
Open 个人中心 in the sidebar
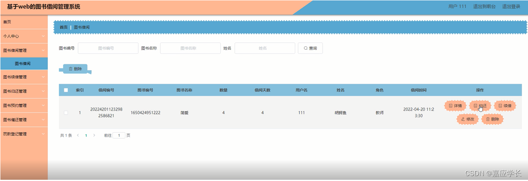point(24,36)
